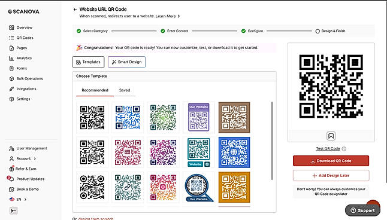
Task: Open the Analytics chart icon
Action: click(x=11, y=59)
